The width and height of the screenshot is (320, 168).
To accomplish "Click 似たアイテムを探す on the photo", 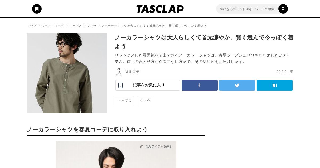I will [x=159, y=146].
